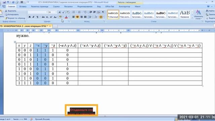Decrease font size with the small A icon
The height and width of the screenshot is (121, 215).
pos(63,12)
